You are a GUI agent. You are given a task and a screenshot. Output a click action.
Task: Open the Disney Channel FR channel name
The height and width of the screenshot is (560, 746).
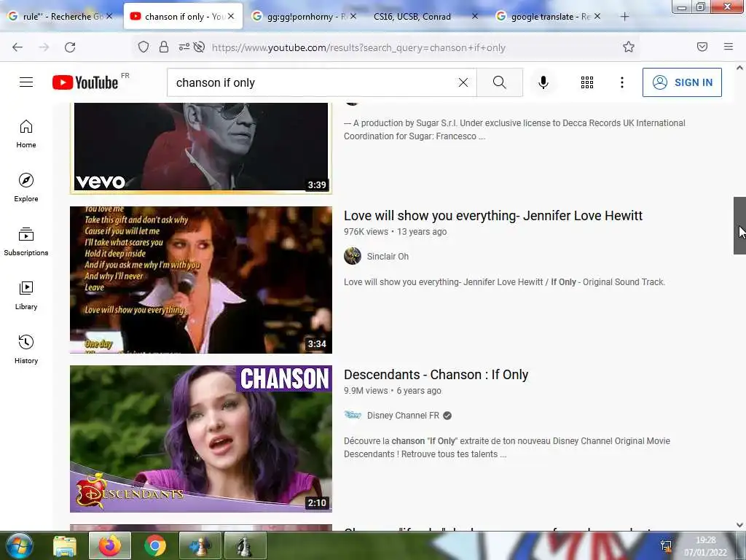(x=403, y=415)
